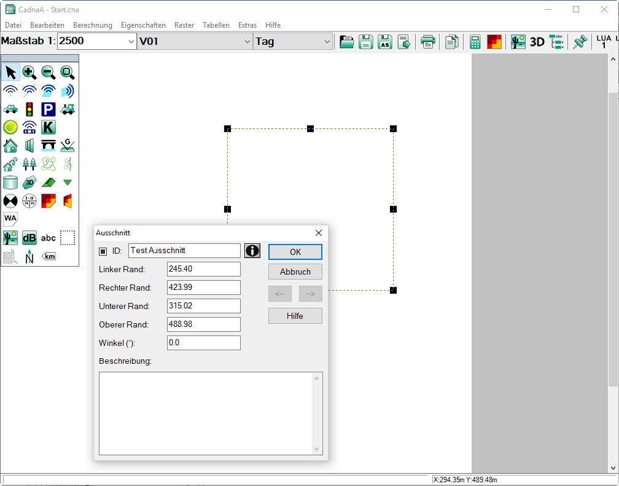Click the open file folder icon
619x486 pixels.
point(346,42)
